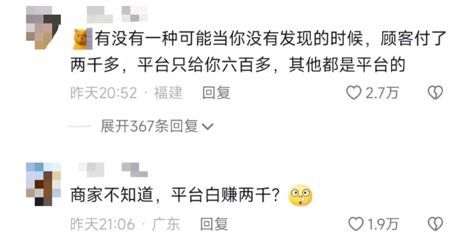Tap the shocked face emoji after 平台白赚两千
This screenshot has width=466, height=232.
coord(300,195)
